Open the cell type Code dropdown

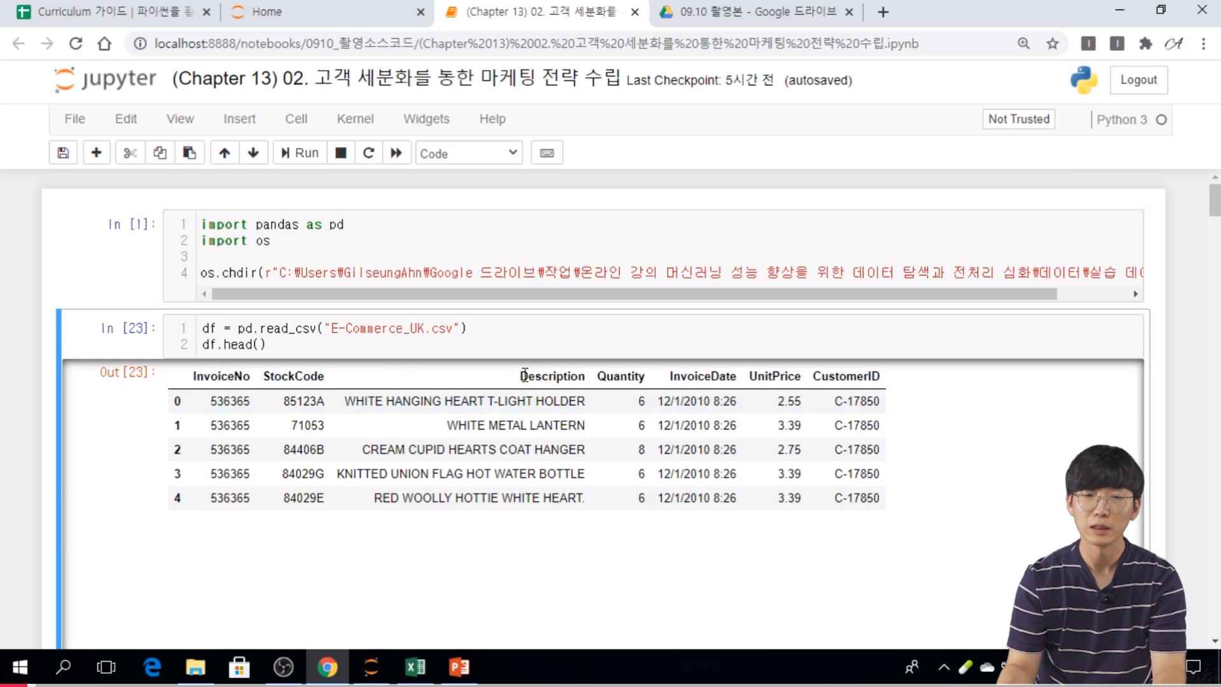tap(469, 153)
